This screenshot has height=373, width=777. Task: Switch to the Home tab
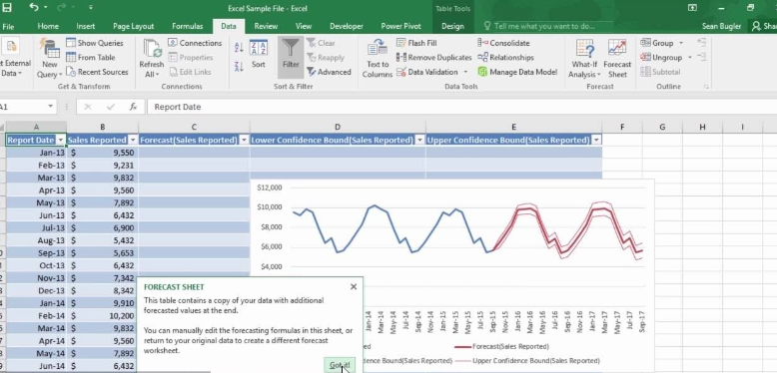tap(48, 26)
